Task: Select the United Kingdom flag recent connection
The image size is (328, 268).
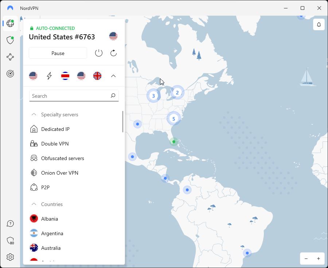Action: tap(97, 76)
